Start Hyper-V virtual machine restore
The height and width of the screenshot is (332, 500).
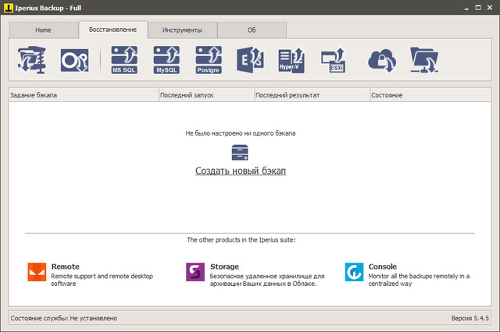tap(291, 61)
